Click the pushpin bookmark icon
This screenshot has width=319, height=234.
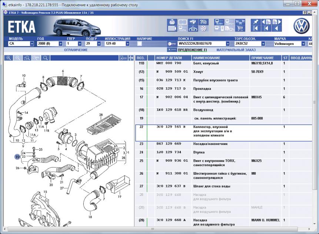256,22
